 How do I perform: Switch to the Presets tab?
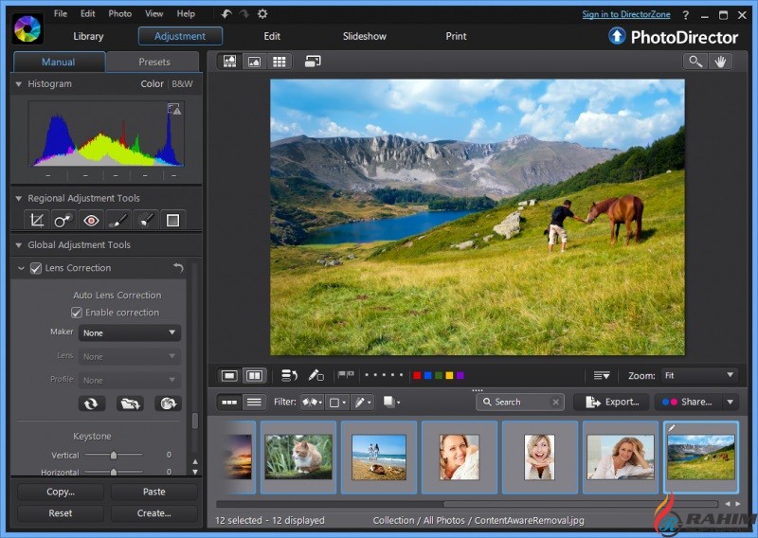[x=153, y=63]
